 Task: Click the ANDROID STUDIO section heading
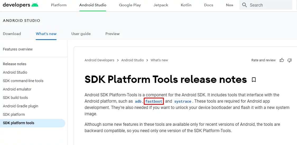tap(22, 21)
